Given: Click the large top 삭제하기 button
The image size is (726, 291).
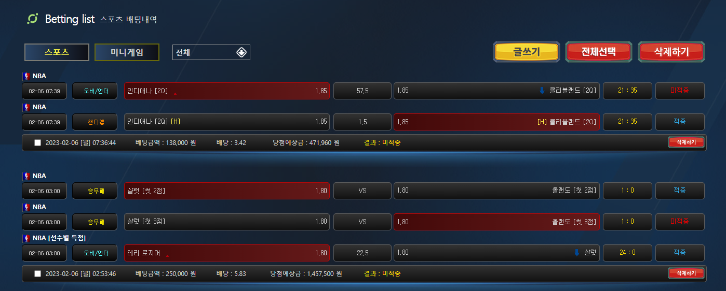Looking at the screenshot, I should (x=671, y=52).
